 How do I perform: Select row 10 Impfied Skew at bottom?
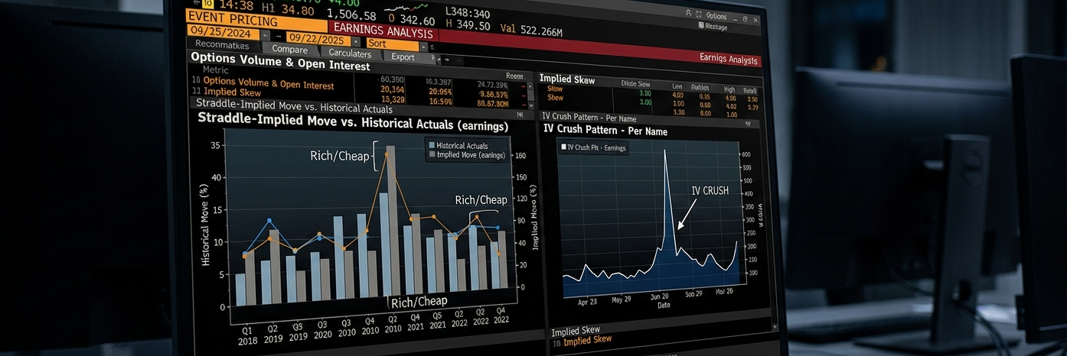(x=582, y=340)
